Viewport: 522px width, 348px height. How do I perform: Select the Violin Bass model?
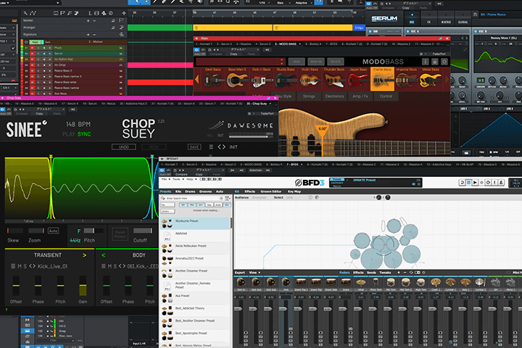[310, 79]
